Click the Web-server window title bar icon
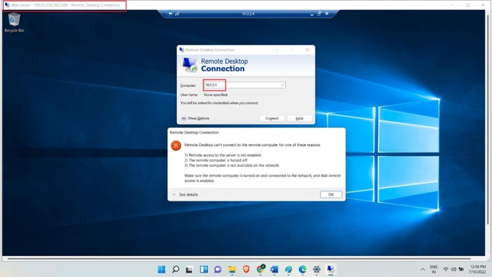 (7, 5)
